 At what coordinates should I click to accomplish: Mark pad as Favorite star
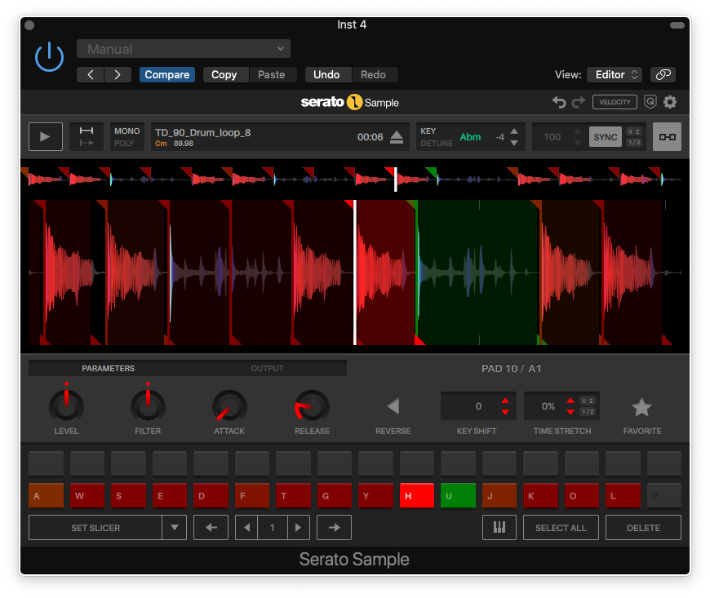pyautogui.click(x=641, y=406)
